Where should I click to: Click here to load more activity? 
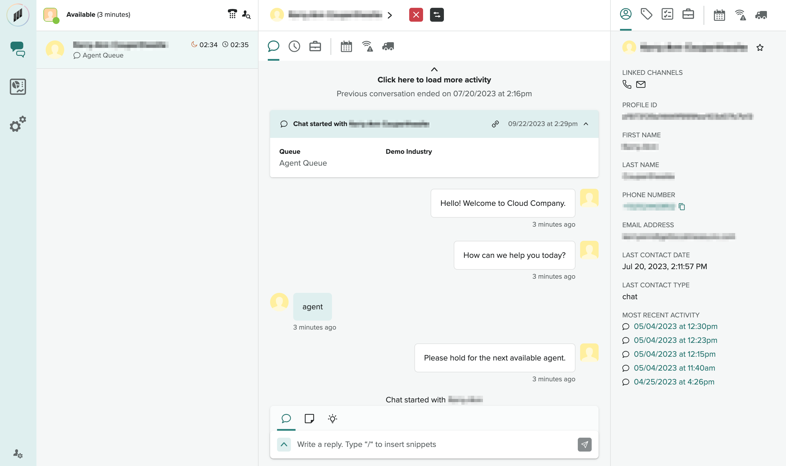pyautogui.click(x=434, y=80)
